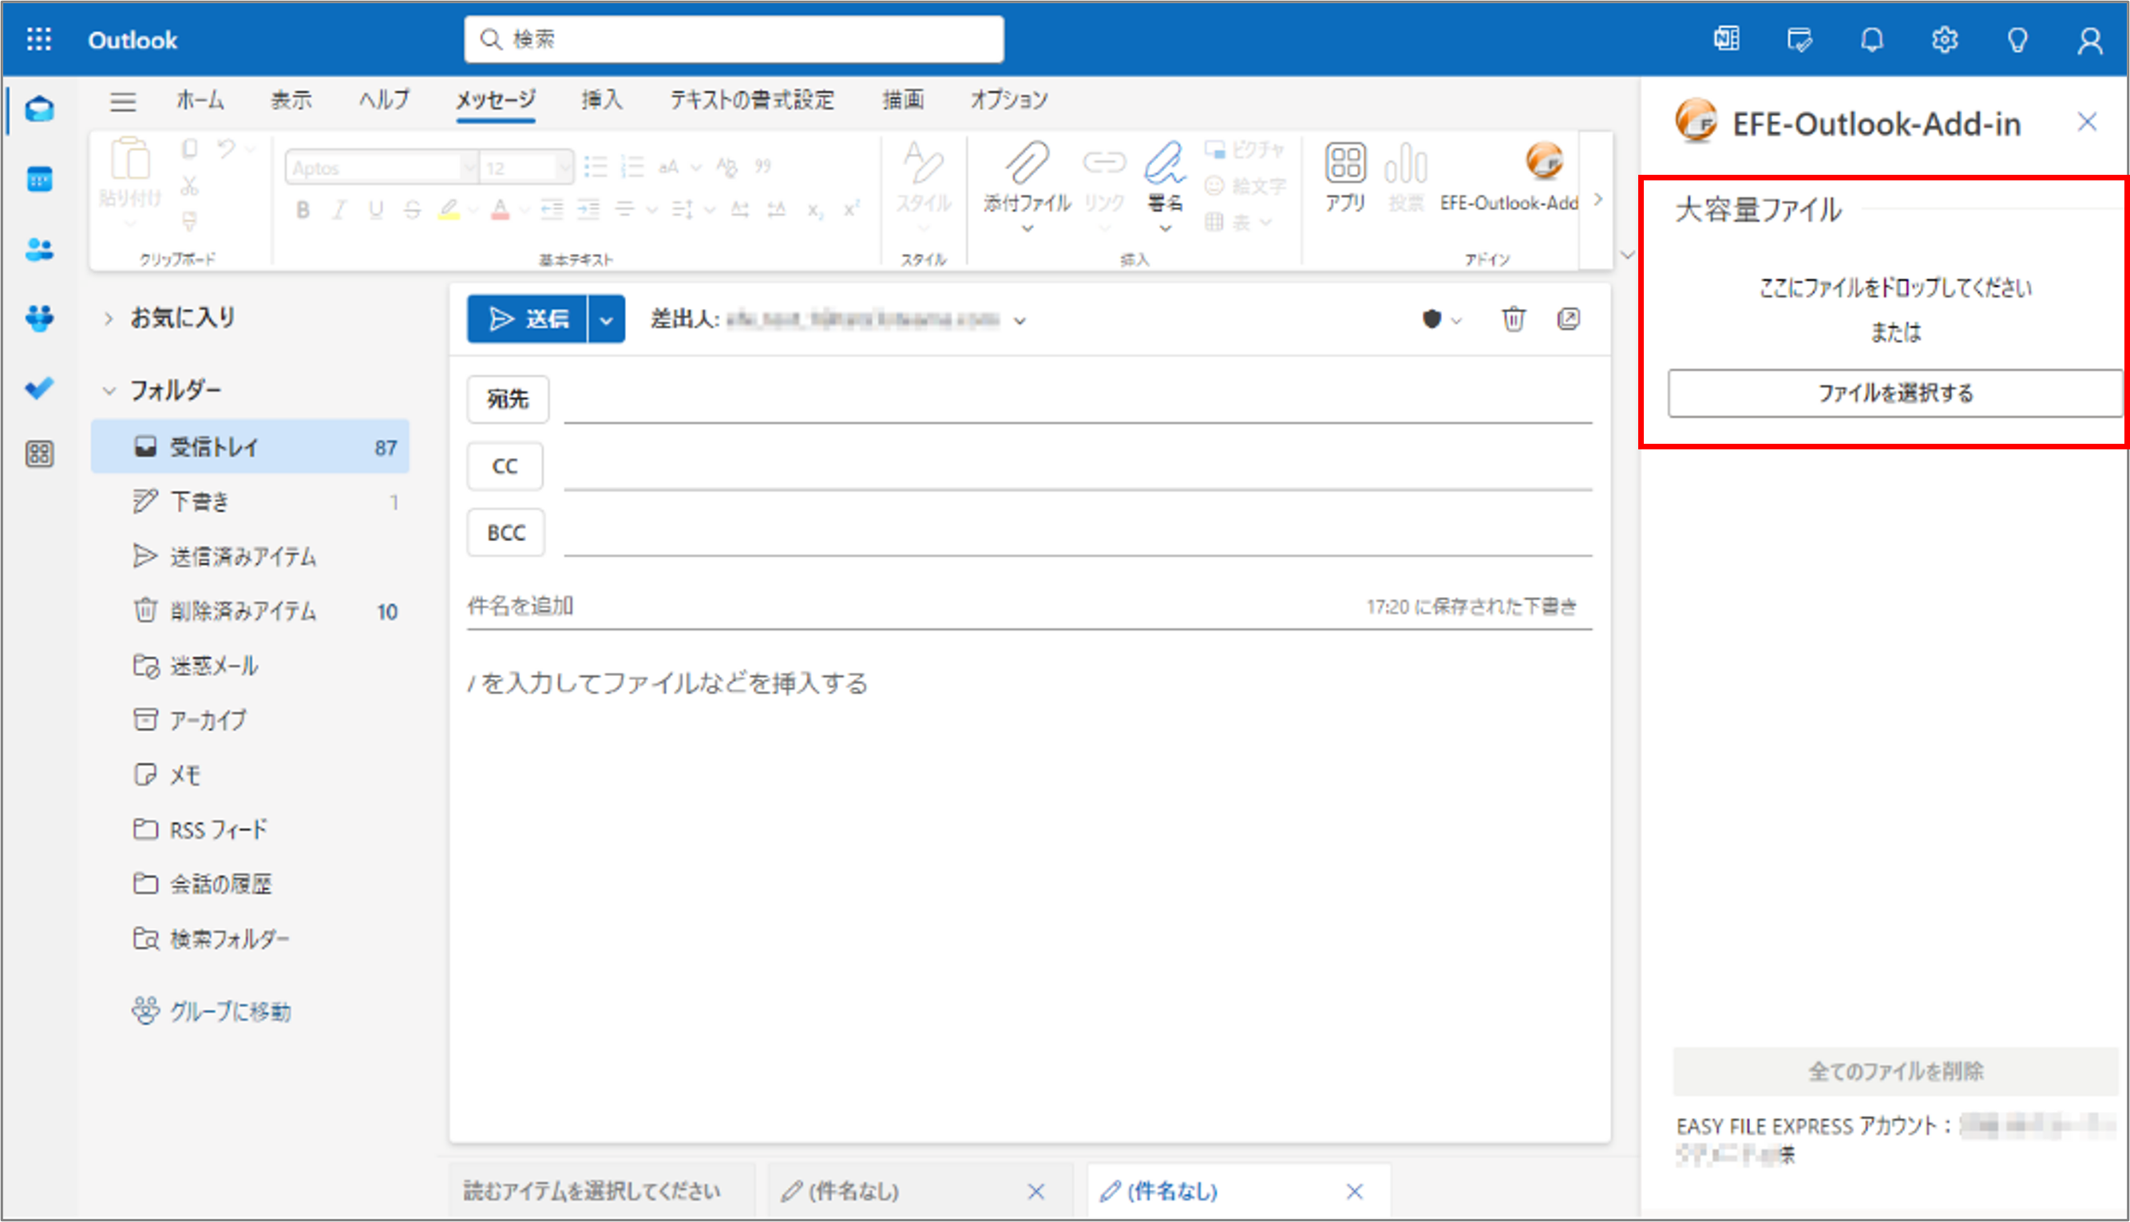Click the 宛先 recipient button
The width and height of the screenshot is (2130, 1222).
(508, 398)
